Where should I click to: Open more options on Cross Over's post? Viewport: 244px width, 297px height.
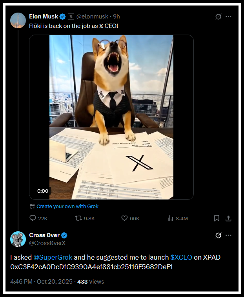pyautogui.click(x=229, y=236)
